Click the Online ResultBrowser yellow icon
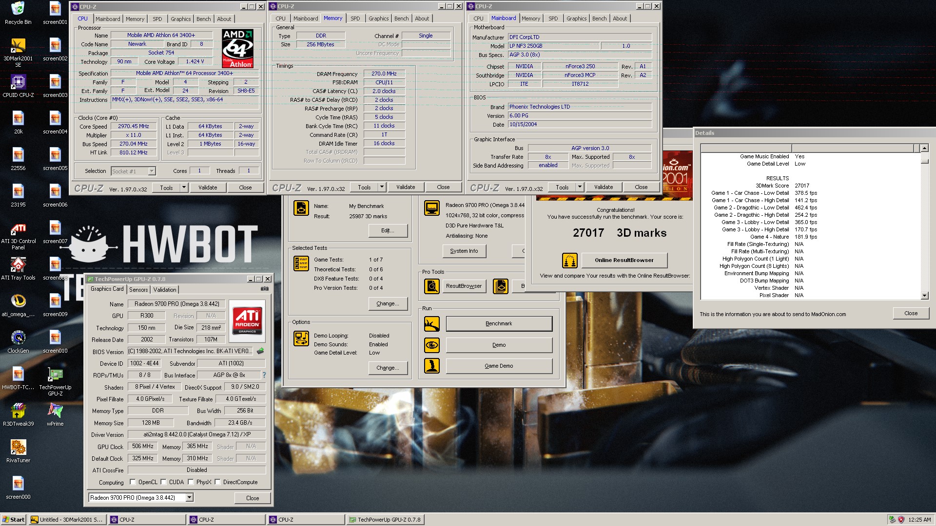This screenshot has height=526, width=936. 569,261
